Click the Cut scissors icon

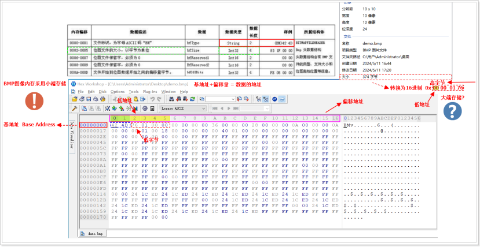tap(115, 99)
